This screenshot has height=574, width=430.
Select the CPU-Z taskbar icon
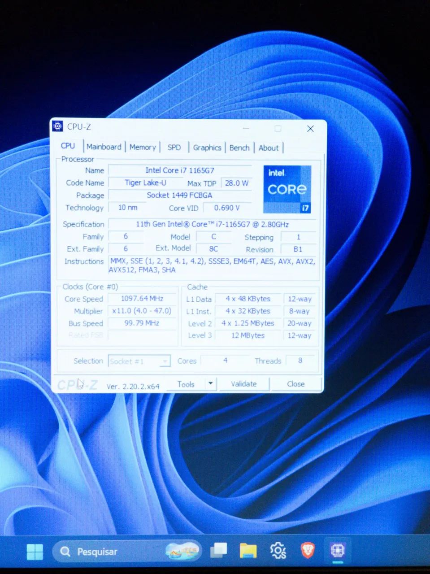click(x=337, y=550)
